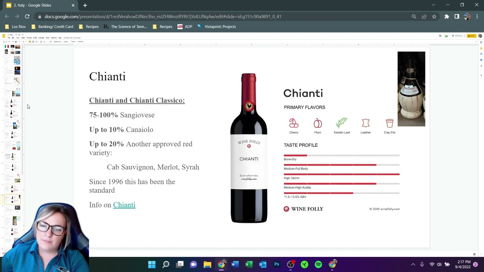Open the Banking/ Credit Card bookmark folder

tap(52, 26)
